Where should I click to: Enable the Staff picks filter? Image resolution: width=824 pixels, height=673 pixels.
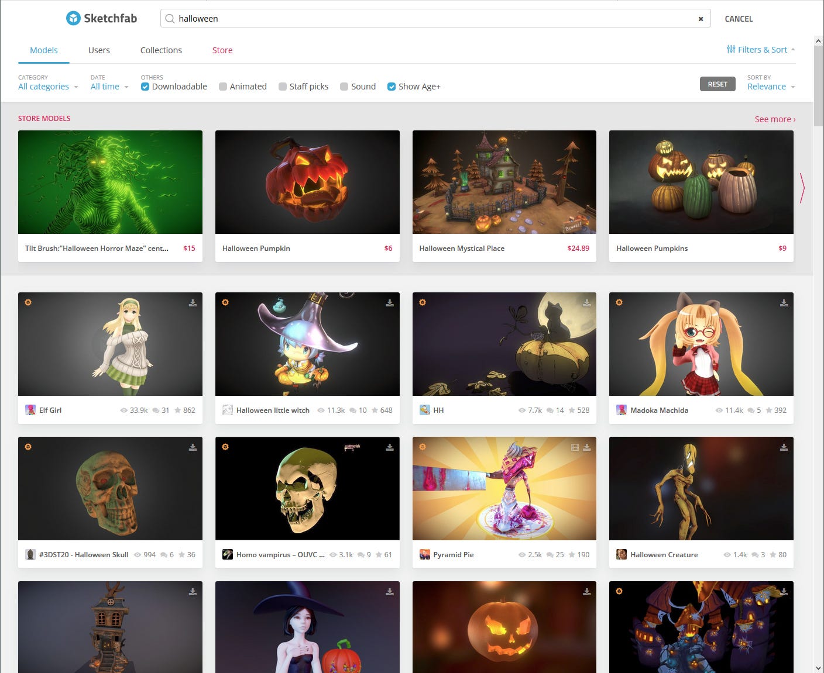click(x=283, y=87)
